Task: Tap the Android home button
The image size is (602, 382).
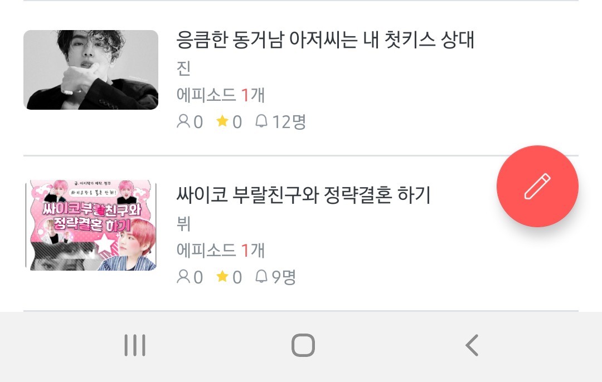Action: click(303, 345)
